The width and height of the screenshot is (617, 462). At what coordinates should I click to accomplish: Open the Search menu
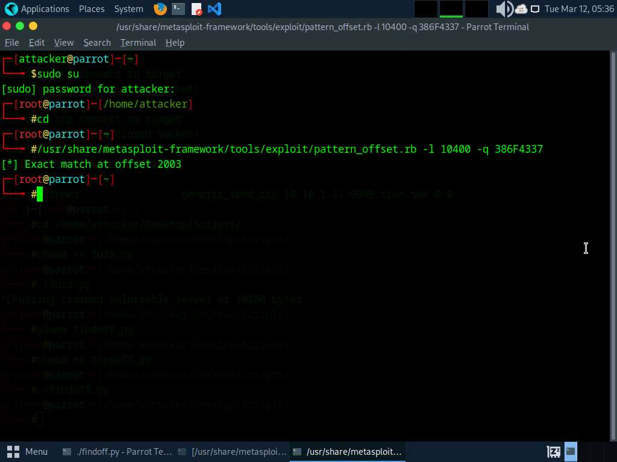coord(97,43)
